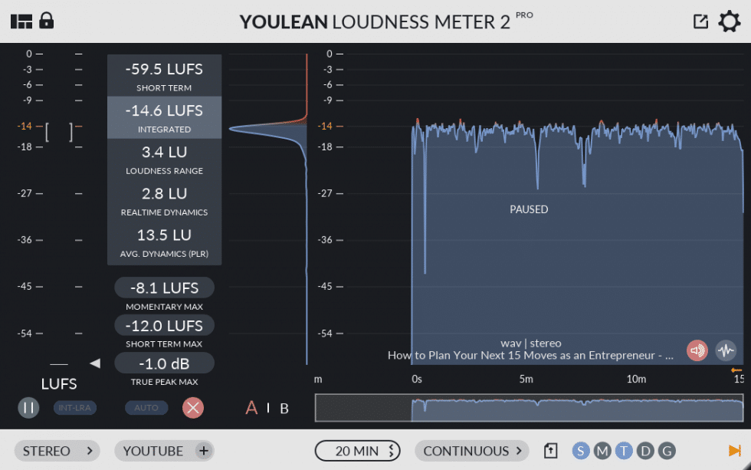Click the file import icon near the bottom right

[550, 451]
